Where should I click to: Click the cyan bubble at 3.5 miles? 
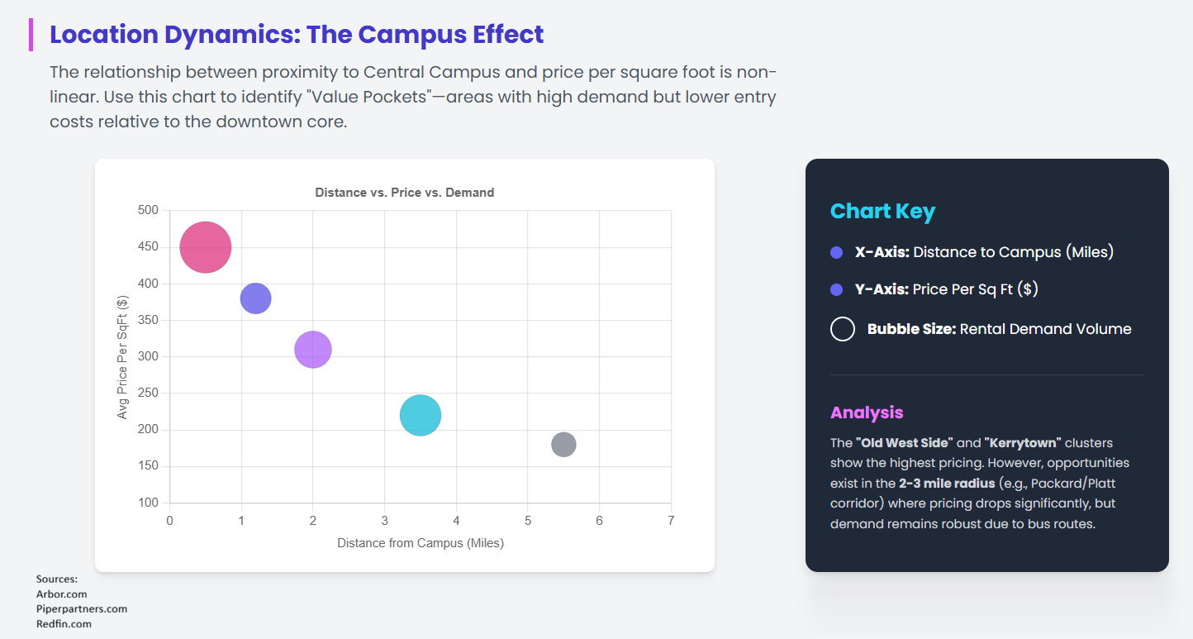click(x=420, y=415)
